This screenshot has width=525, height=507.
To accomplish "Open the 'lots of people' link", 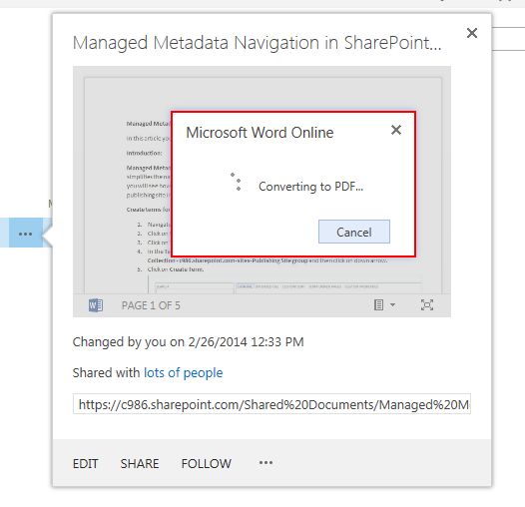I will 183,372.
